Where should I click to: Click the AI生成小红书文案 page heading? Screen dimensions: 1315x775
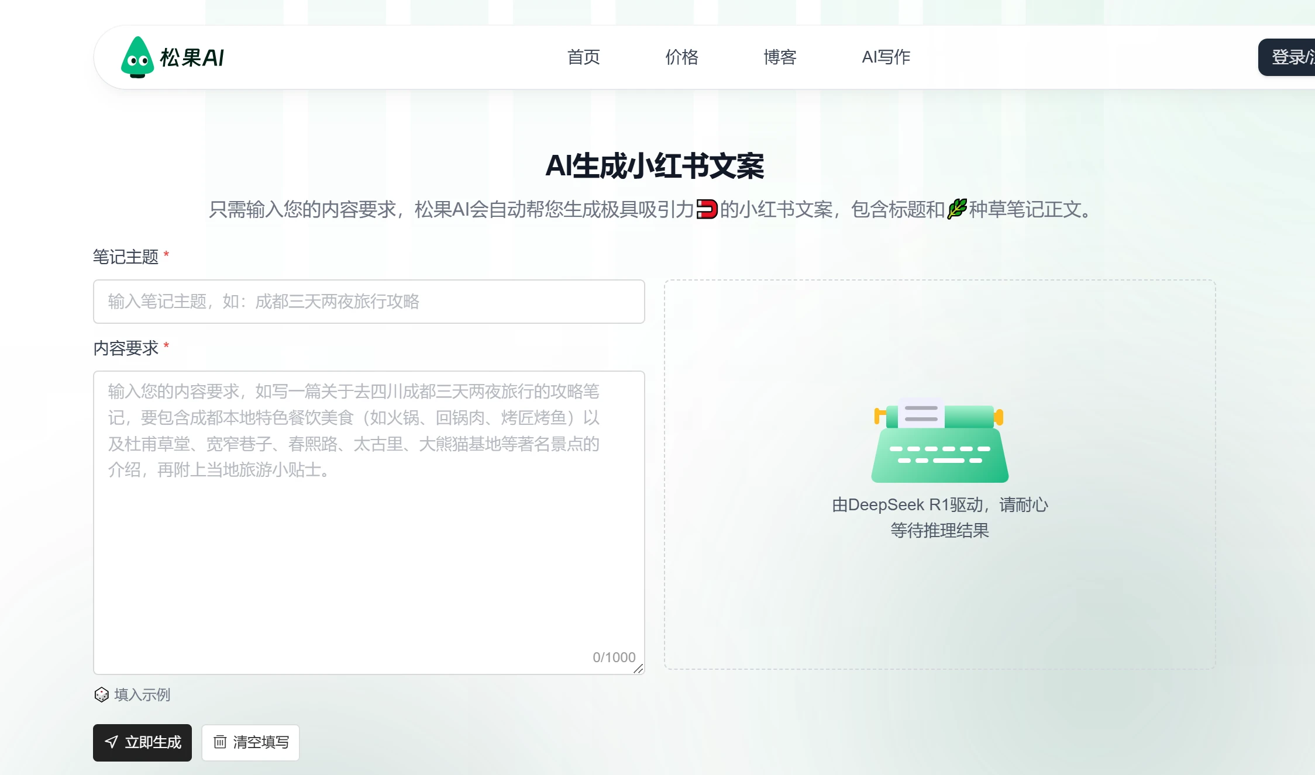click(655, 166)
